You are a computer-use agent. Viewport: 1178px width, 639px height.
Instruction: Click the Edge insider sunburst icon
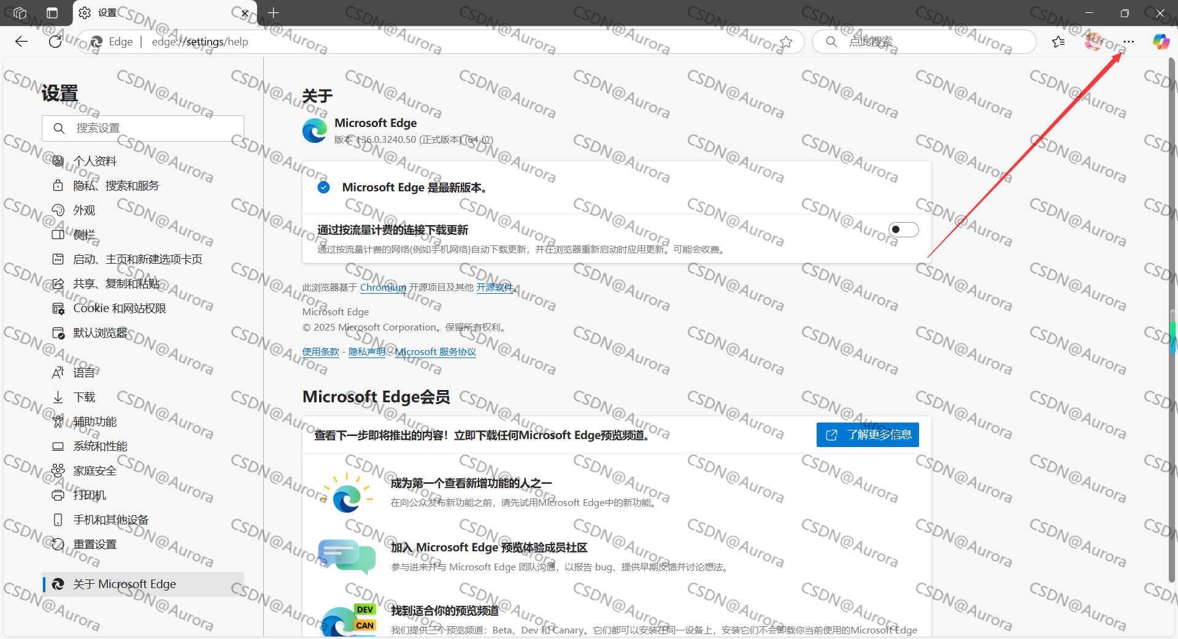click(347, 494)
